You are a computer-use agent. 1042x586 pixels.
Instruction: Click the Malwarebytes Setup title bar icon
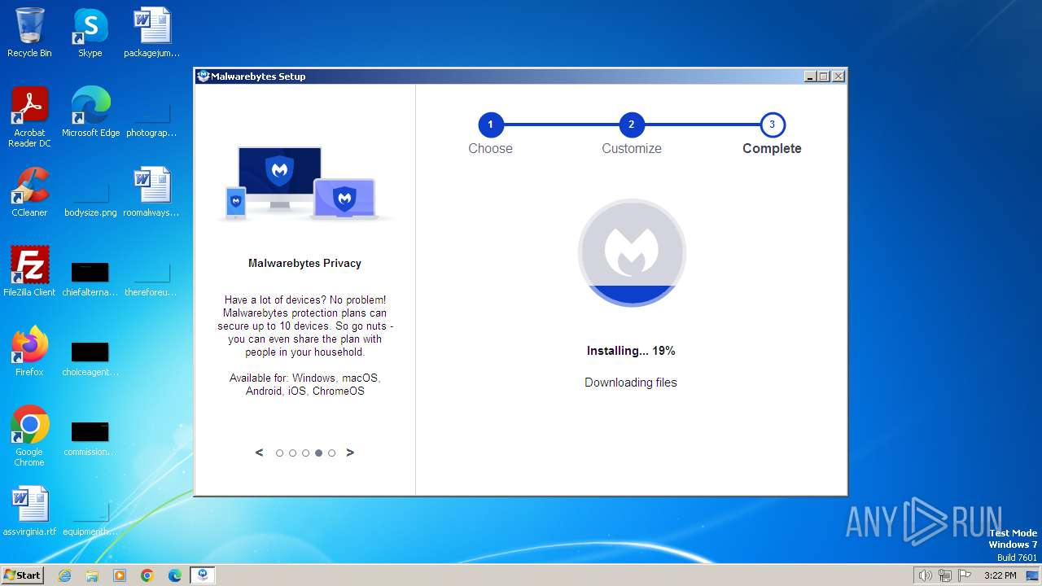point(204,77)
